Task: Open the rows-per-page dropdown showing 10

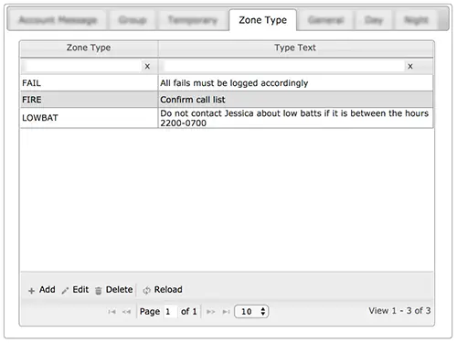Action: [x=251, y=312]
